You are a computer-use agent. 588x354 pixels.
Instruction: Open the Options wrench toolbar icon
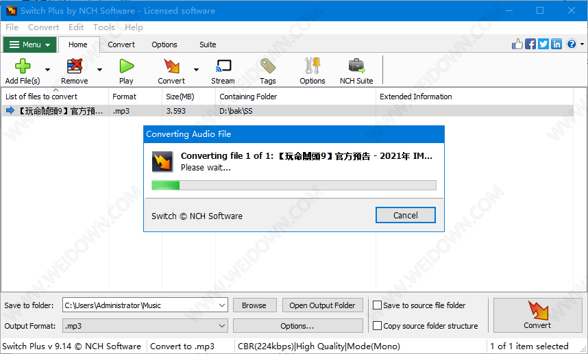[313, 66]
